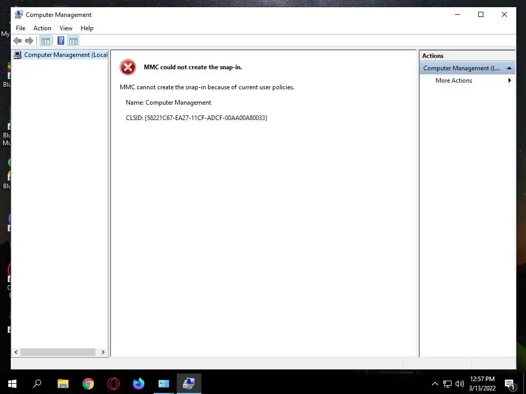Select the Computer Management (Local) tree node
Image resolution: width=526 pixels, height=394 pixels.
coord(61,55)
